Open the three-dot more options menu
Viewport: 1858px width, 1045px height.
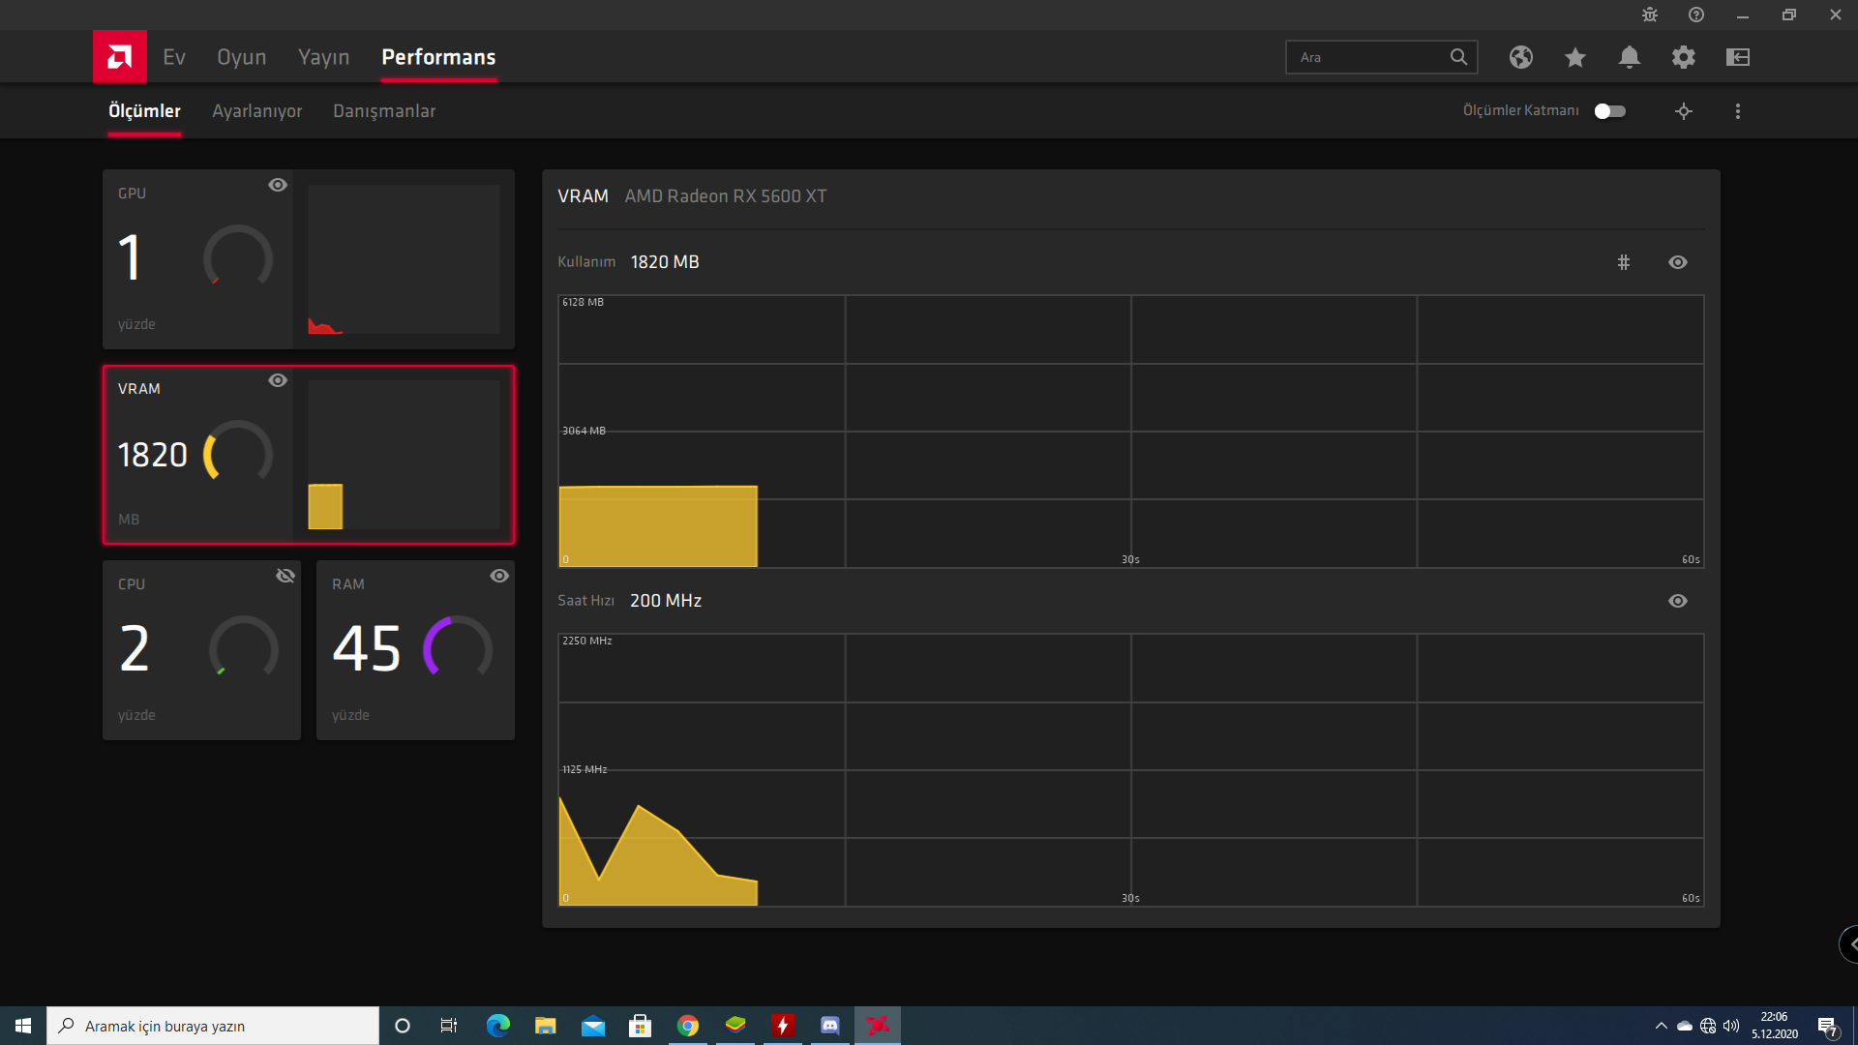coord(1738,111)
